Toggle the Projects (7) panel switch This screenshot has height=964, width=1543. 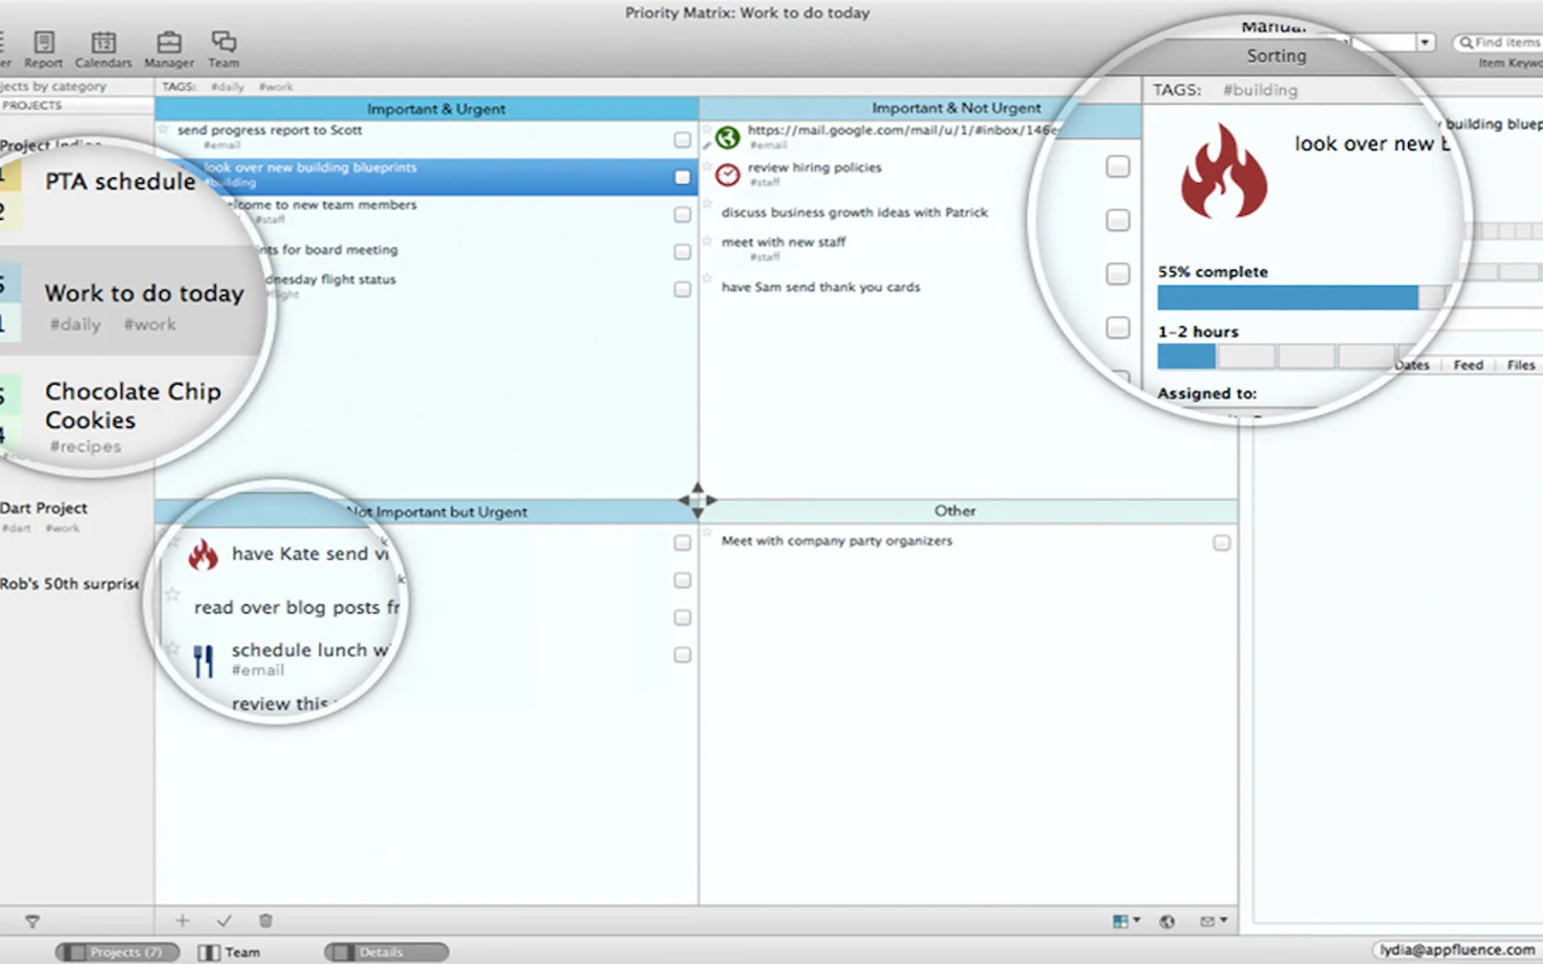tap(118, 952)
